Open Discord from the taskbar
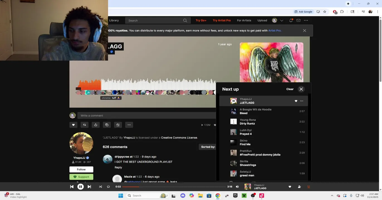This screenshot has width=382, height=200. 183,196
